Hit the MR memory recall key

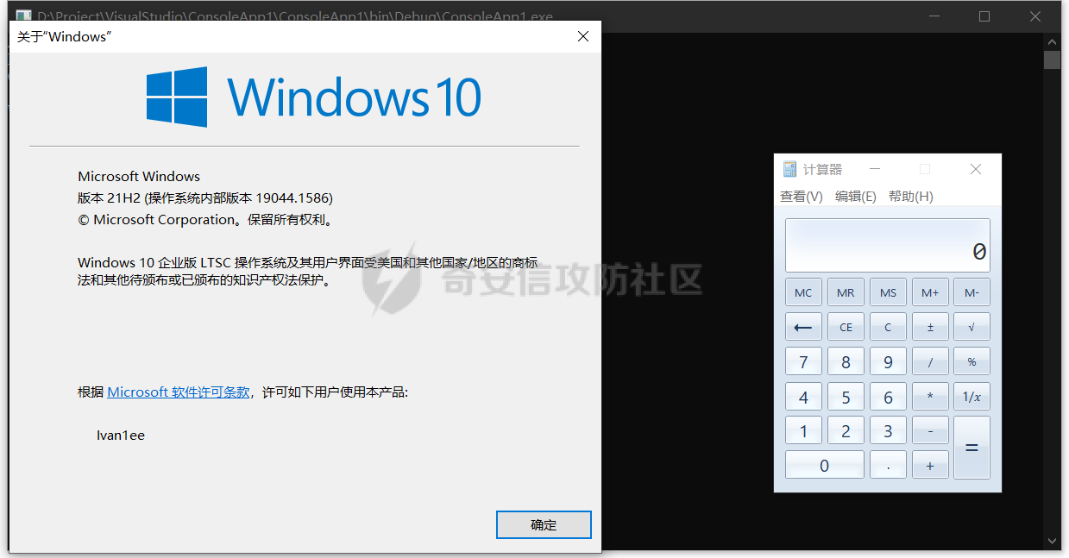tap(846, 292)
